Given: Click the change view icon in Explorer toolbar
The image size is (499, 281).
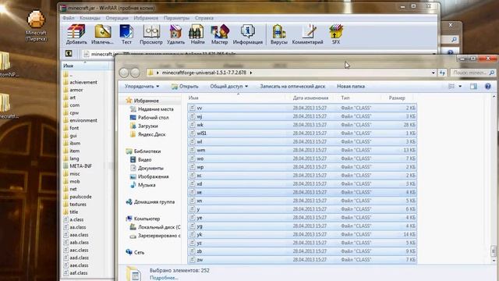Looking at the screenshot, I should click(x=451, y=87).
